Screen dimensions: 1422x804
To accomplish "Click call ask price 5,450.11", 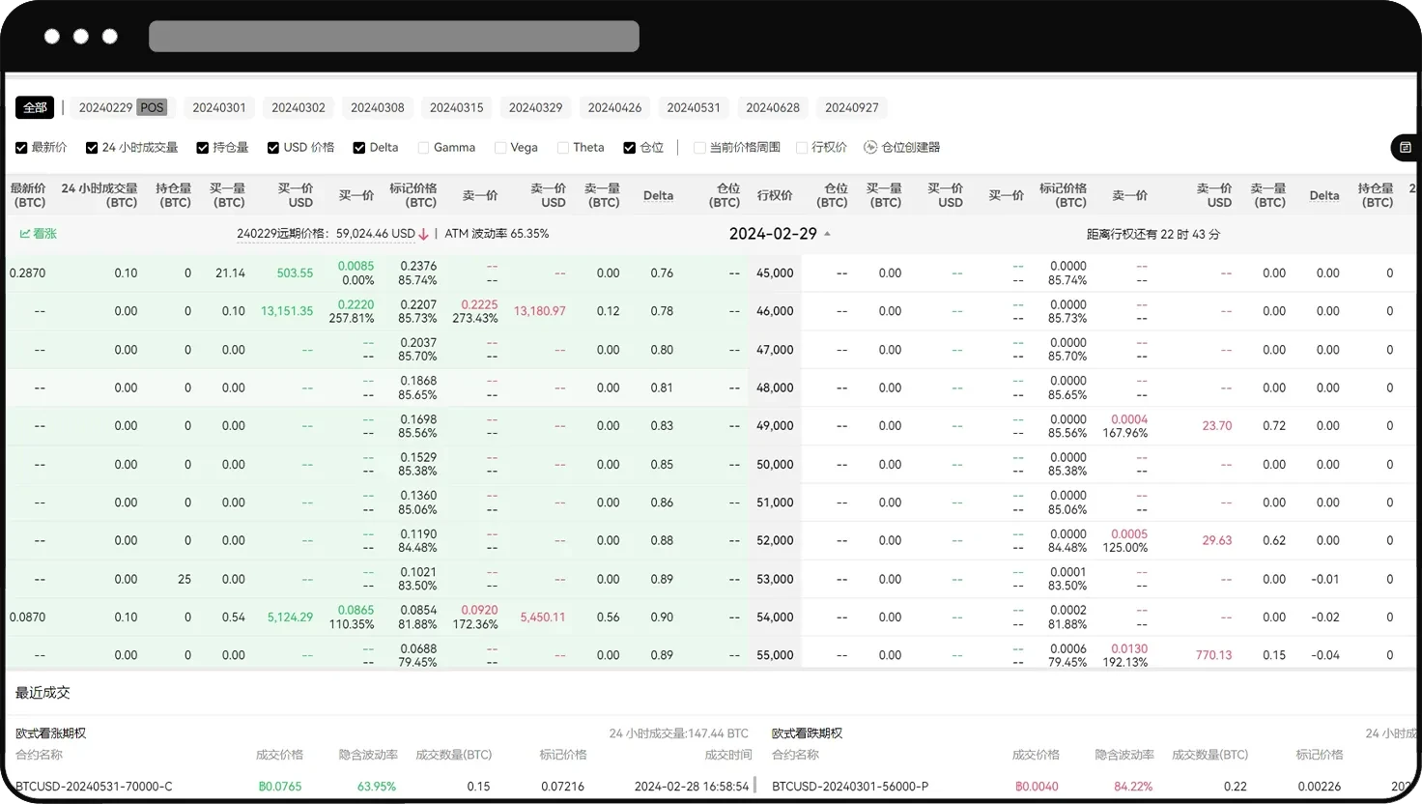I will coord(543,617).
